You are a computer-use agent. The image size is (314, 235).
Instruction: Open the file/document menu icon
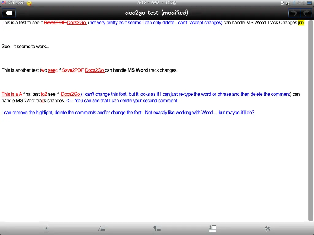(46, 228)
